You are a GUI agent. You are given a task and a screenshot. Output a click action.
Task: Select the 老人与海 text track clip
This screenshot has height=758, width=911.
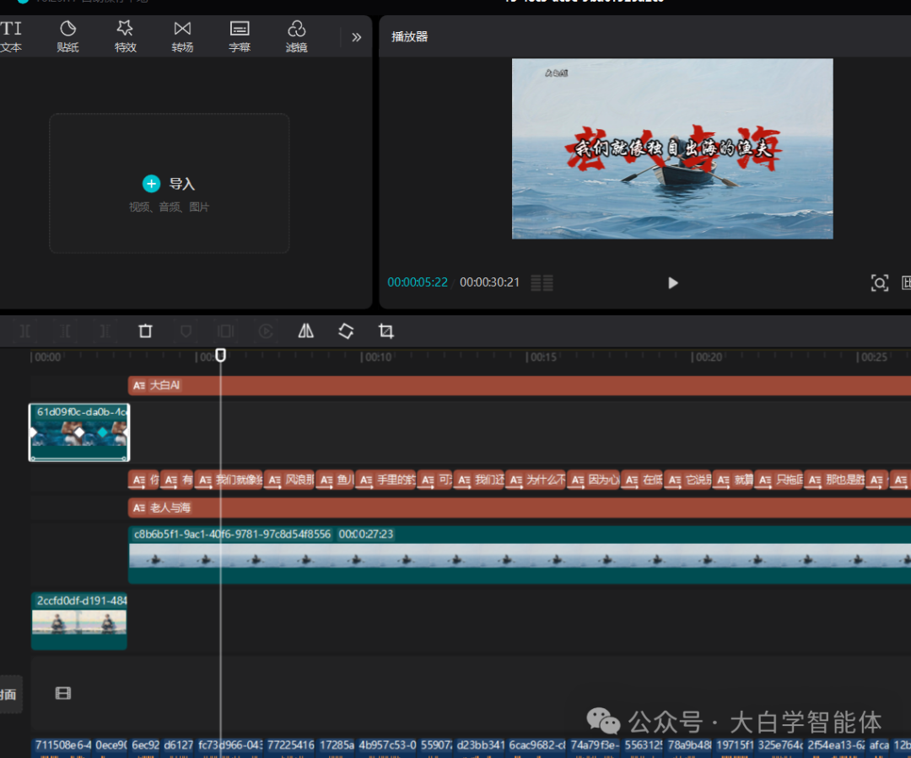[x=520, y=508]
